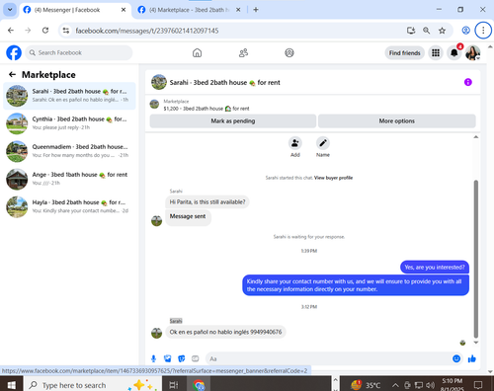Image resolution: width=494 pixels, height=391 pixels.
Task: Open the purple conversation information icon
Action: click(x=467, y=82)
